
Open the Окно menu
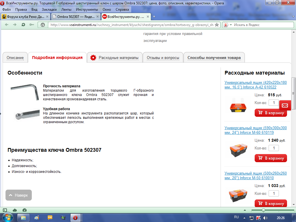[107, 10]
